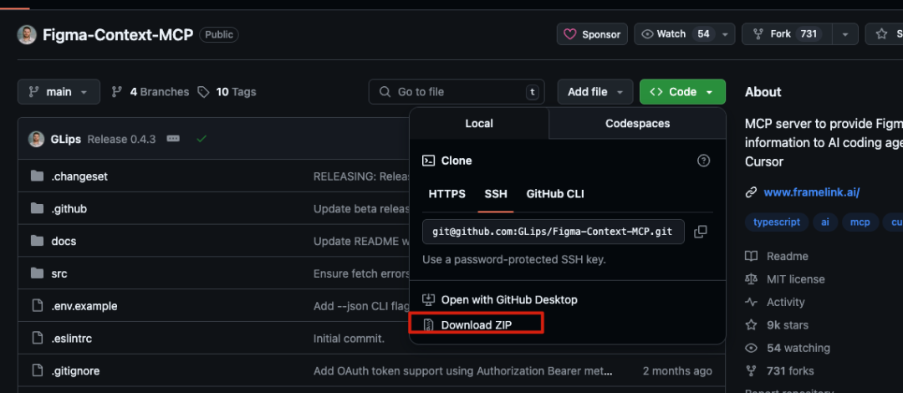Open the .eslintrc file

pos(71,339)
